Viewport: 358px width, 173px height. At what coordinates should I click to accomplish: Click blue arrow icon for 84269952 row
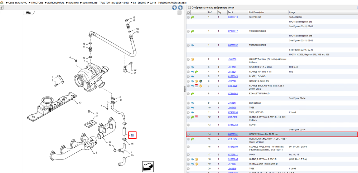(192, 45)
